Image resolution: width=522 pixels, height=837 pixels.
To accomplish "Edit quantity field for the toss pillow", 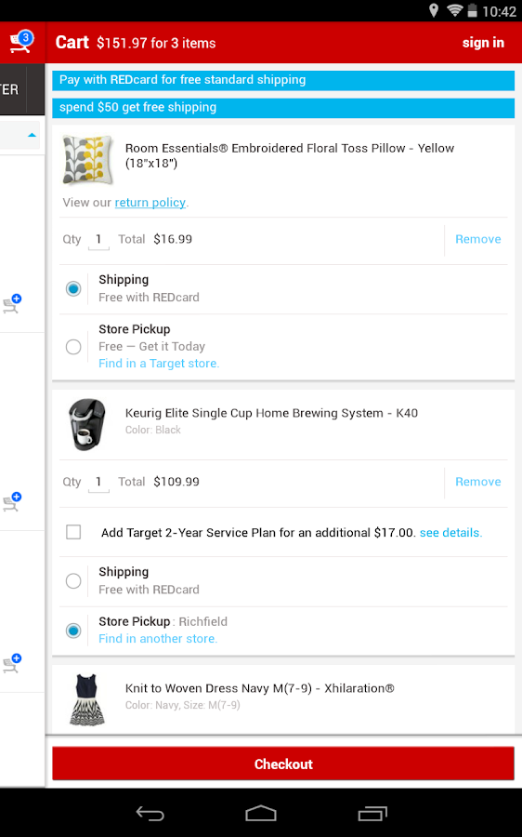I will (x=98, y=240).
